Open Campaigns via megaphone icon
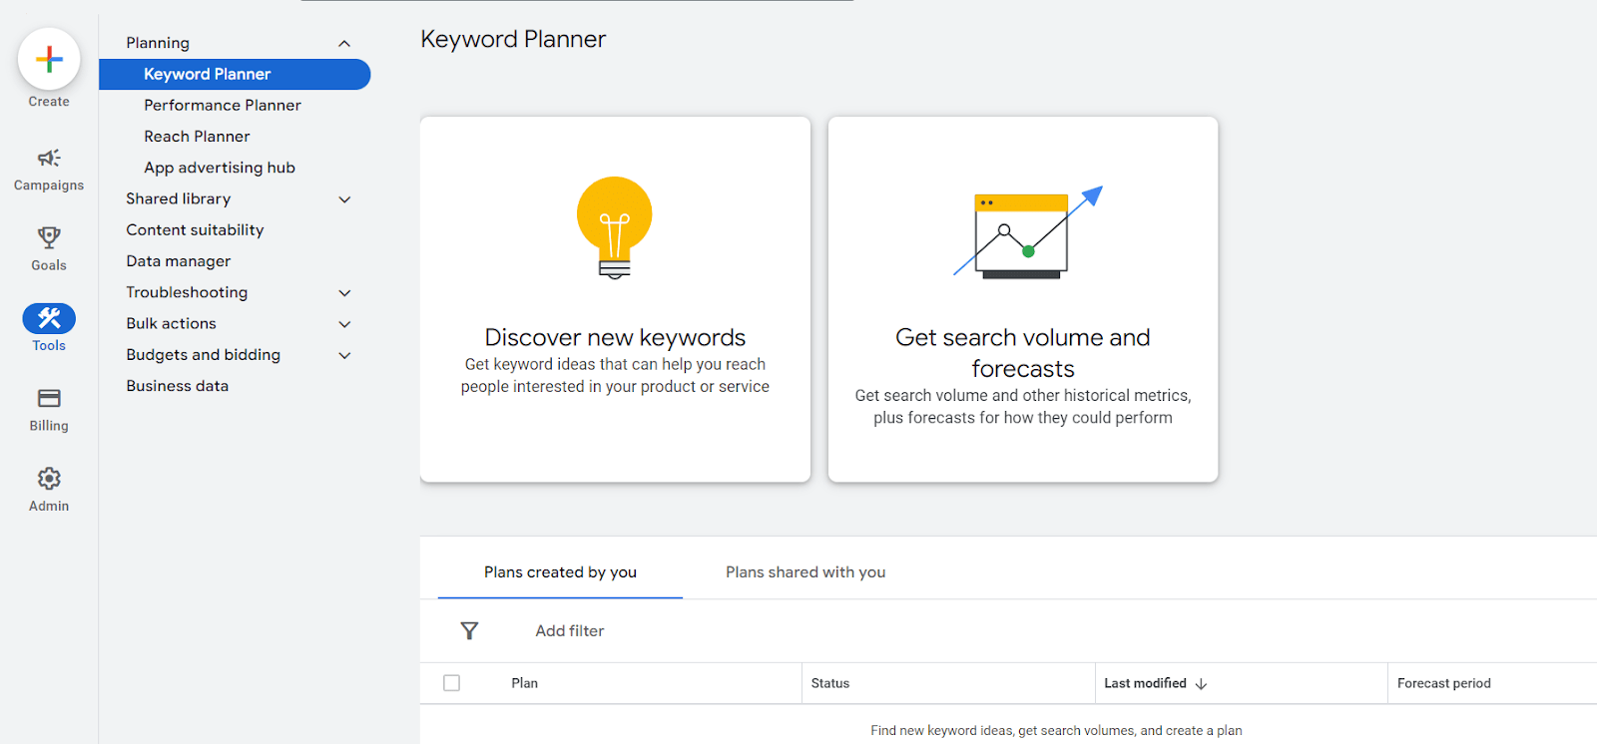 [x=49, y=158]
